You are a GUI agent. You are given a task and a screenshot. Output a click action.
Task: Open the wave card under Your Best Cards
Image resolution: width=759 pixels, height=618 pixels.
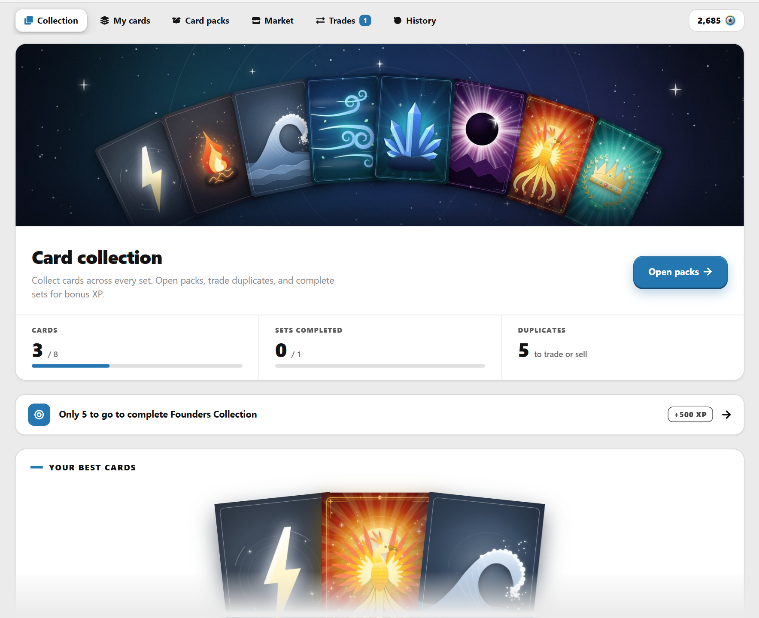(483, 558)
